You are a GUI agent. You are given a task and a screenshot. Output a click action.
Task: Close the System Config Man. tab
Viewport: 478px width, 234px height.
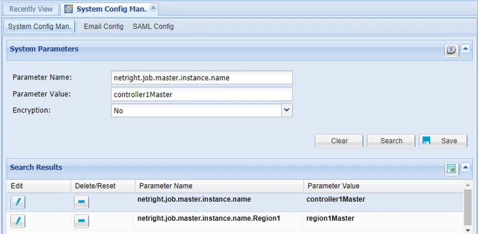coord(153,8)
